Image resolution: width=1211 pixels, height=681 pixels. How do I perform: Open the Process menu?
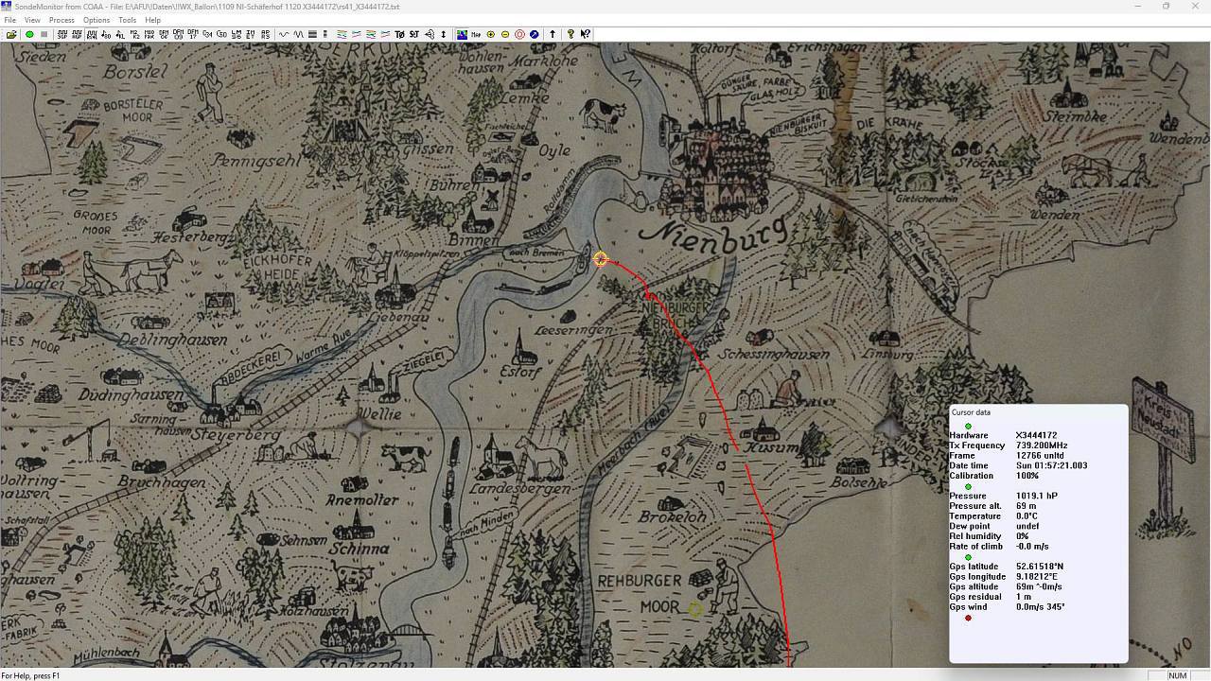(61, 20)
